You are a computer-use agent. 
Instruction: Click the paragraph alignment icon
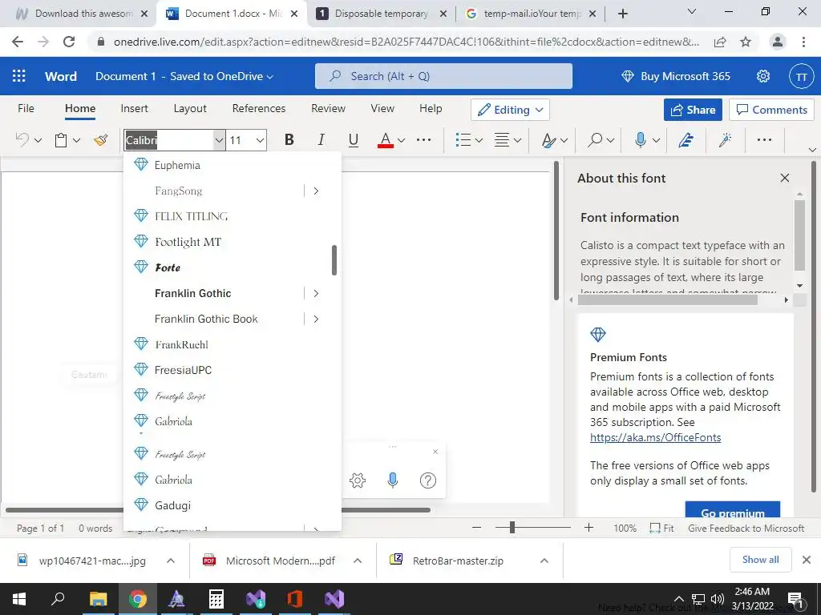tap(502, 139)
